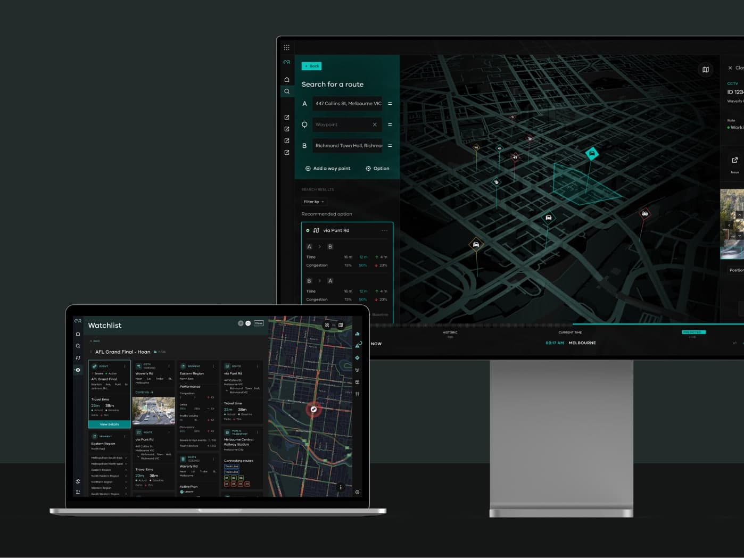The image size is (744, 558).
Task: Jump to NOW on the timeline
Action: [x=376, y=344]
